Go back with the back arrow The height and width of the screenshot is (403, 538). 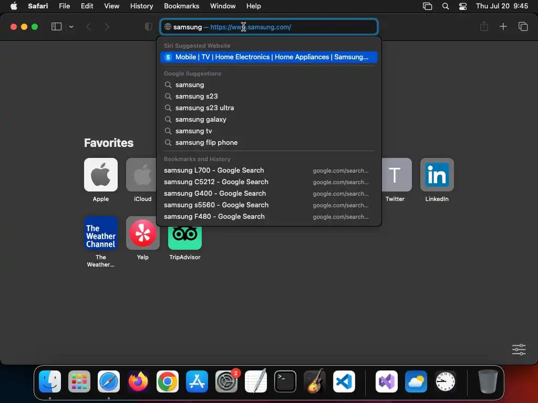pyautogui.click(x=88, y=27)
